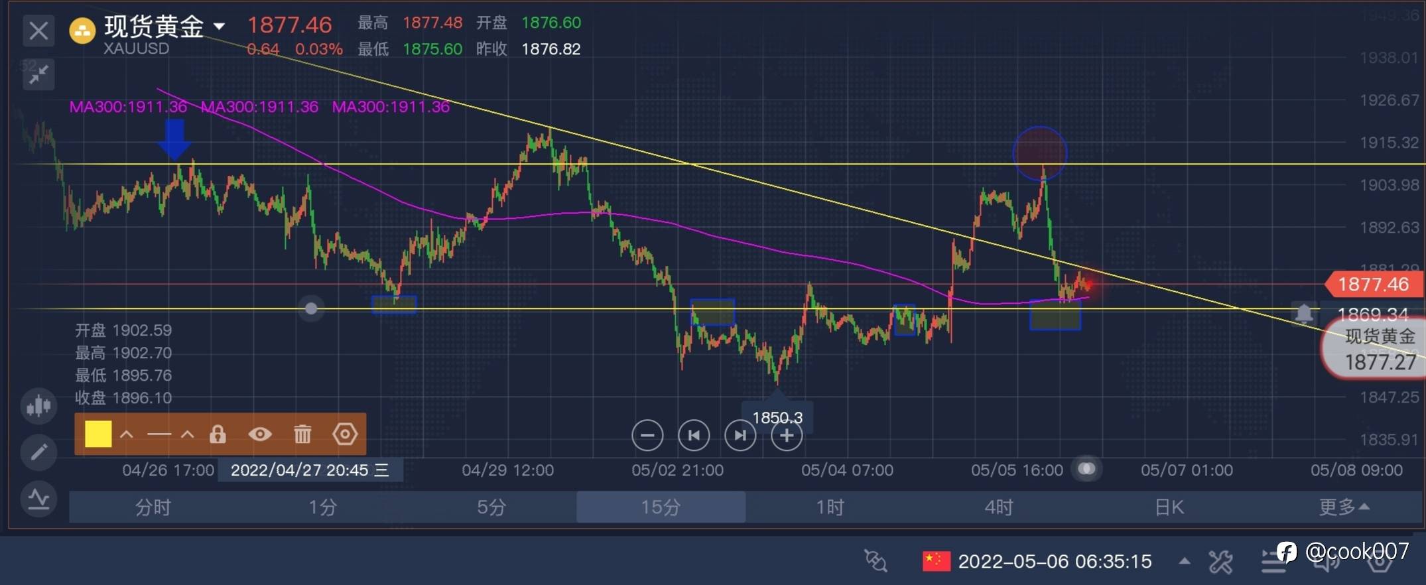
Task: Zoom out chart with minus button
Action: coord(647,436)
